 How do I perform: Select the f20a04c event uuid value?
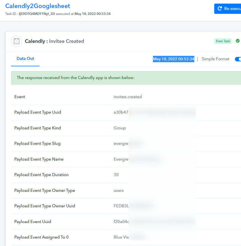click(x=121, y=222)
